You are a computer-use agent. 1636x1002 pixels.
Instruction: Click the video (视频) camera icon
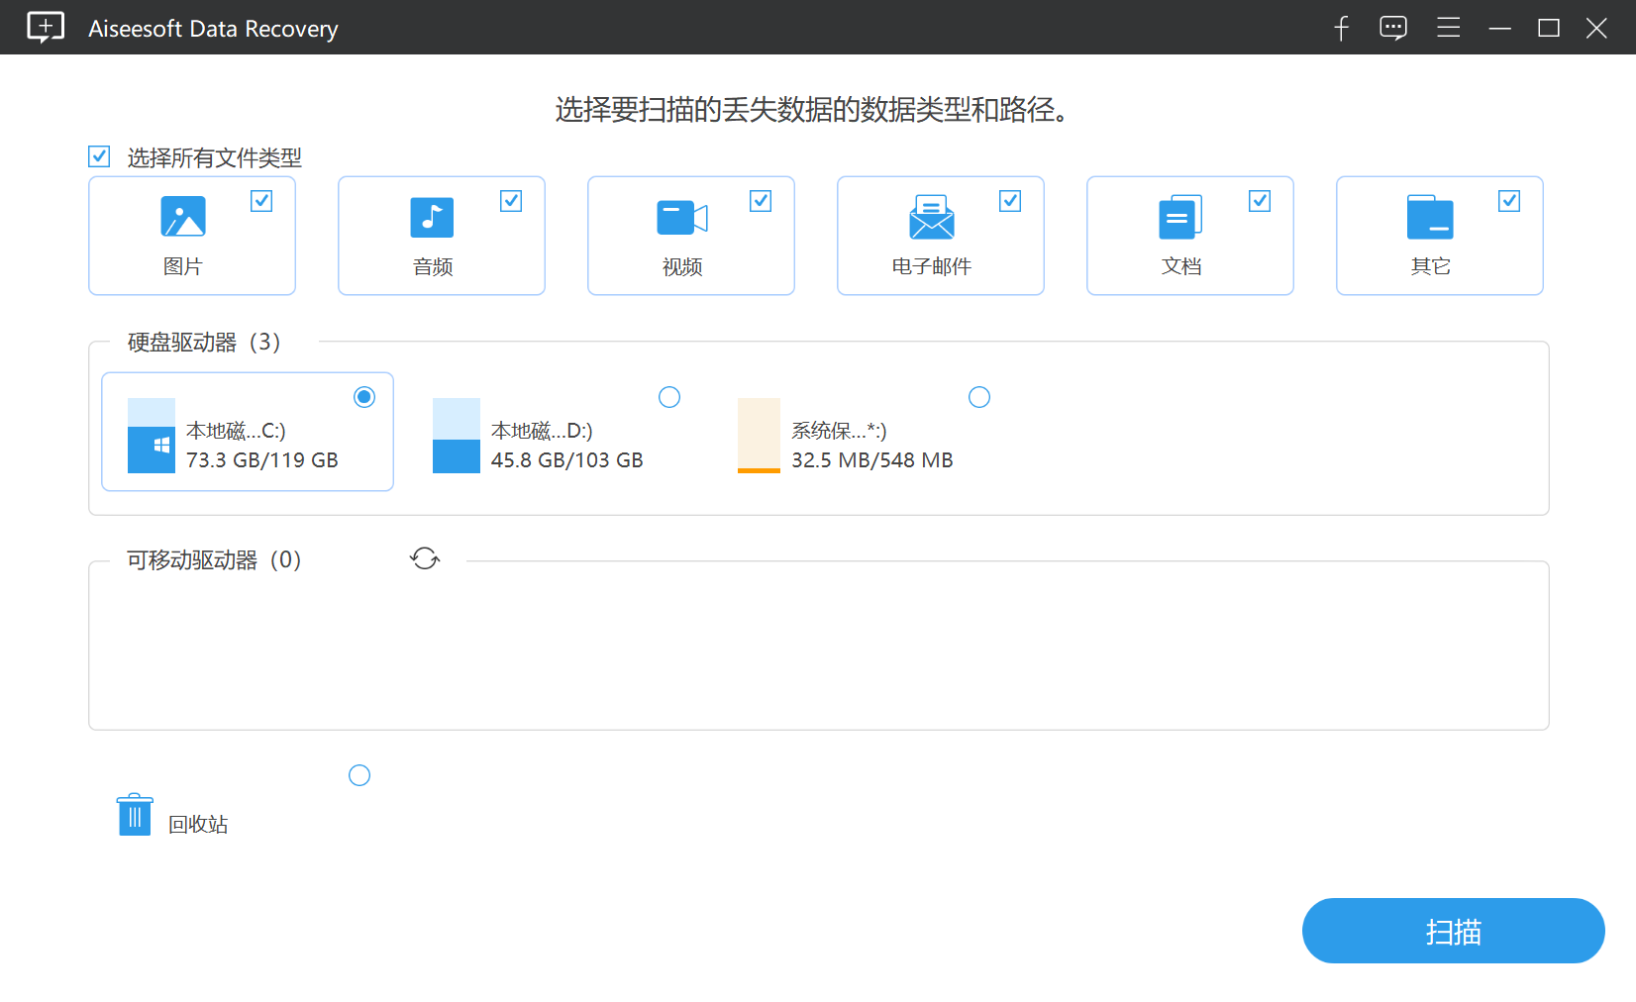click(682, 218)
